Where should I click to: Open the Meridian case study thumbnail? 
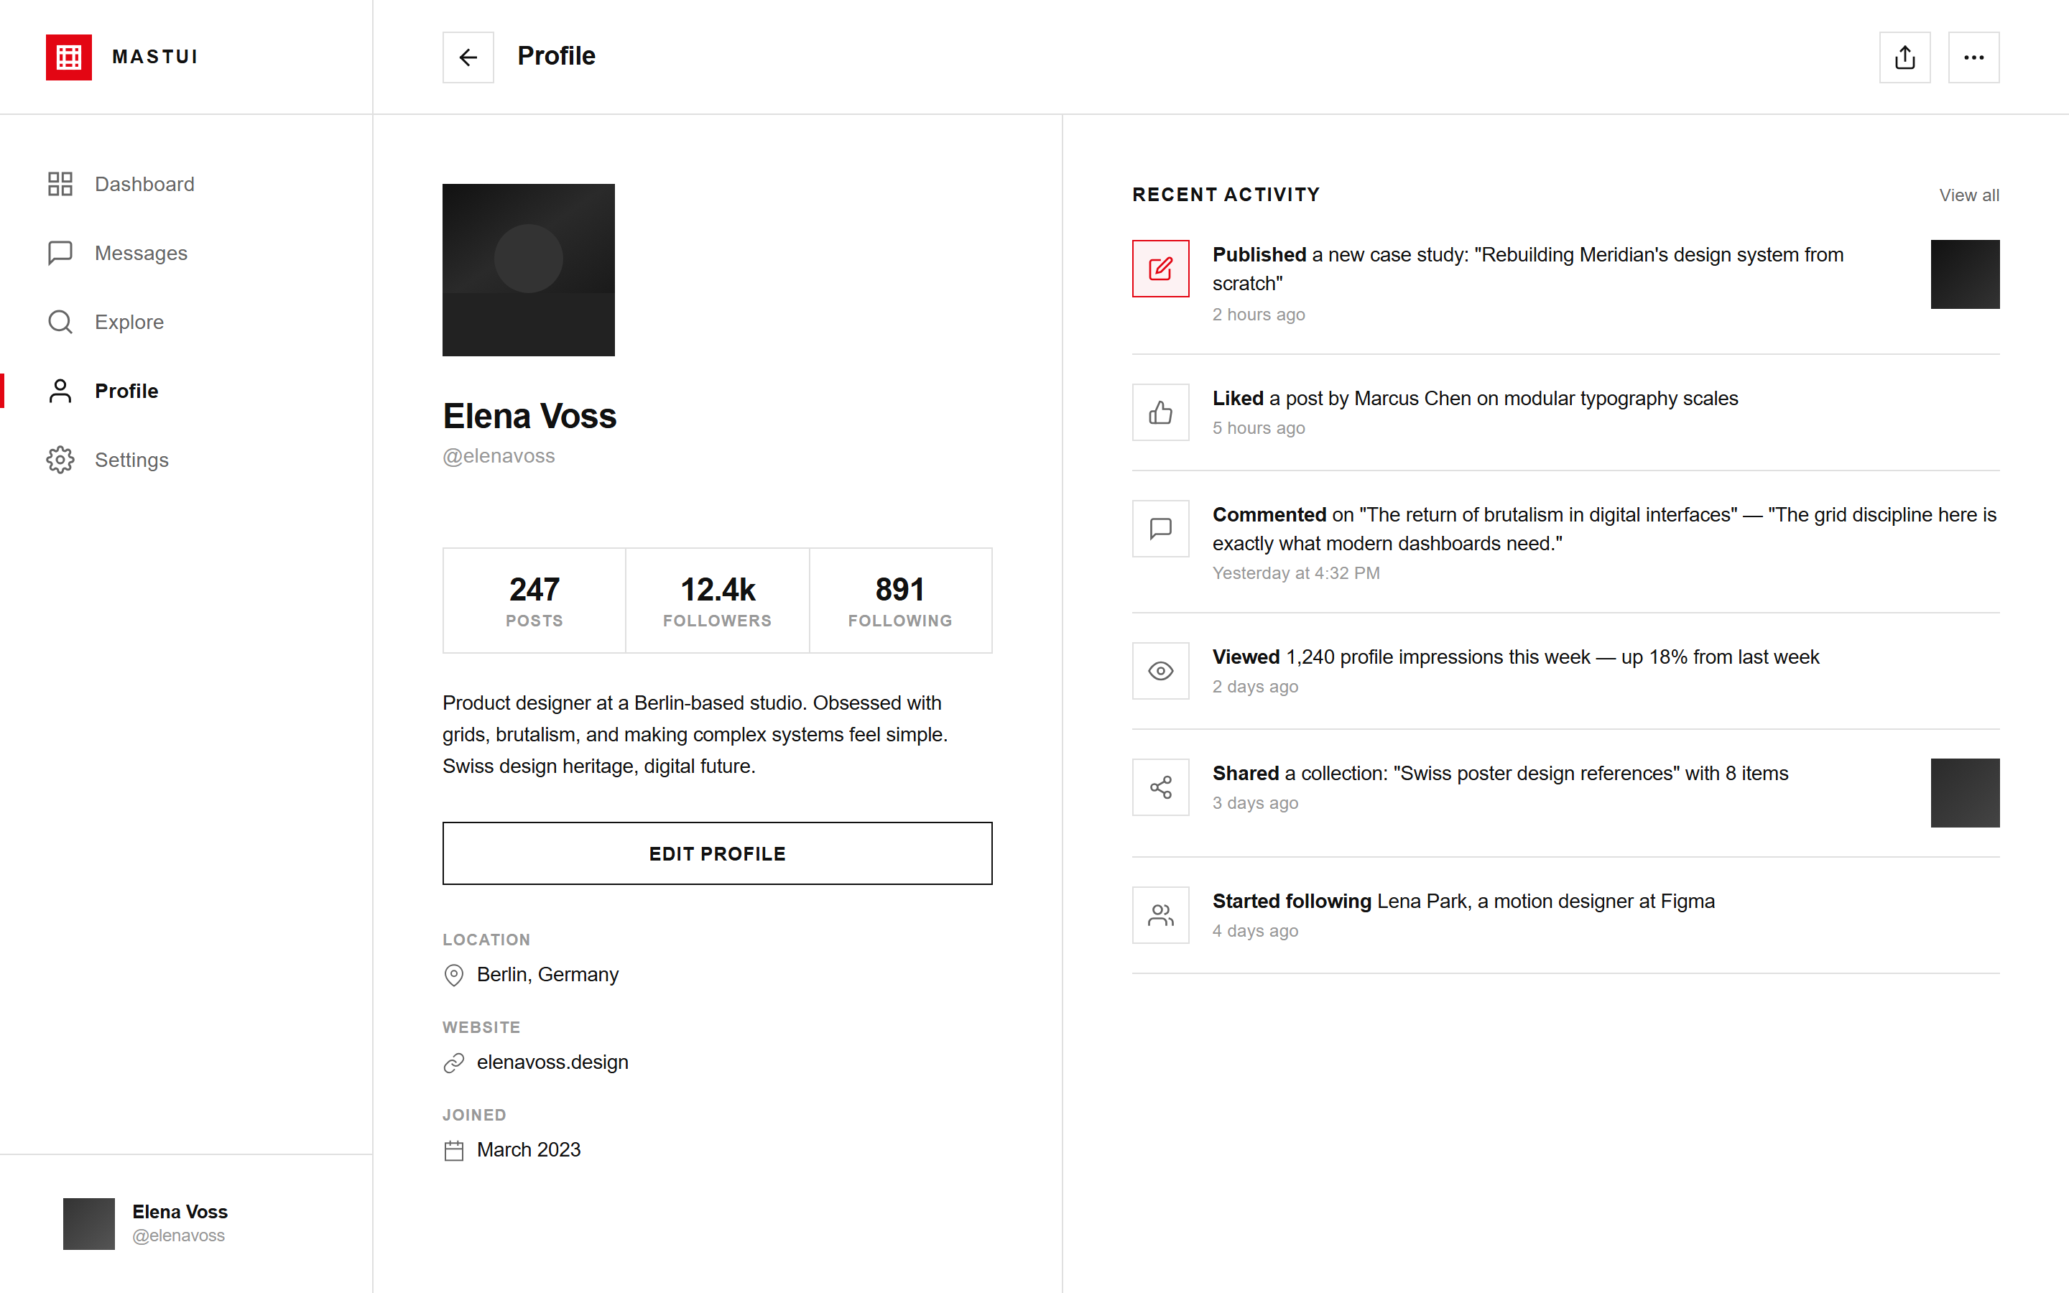pos(1965,274)
